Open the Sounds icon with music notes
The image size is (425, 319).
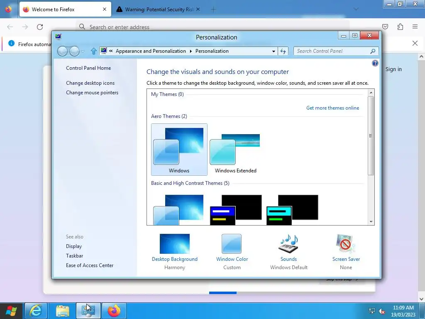[289, 243]
